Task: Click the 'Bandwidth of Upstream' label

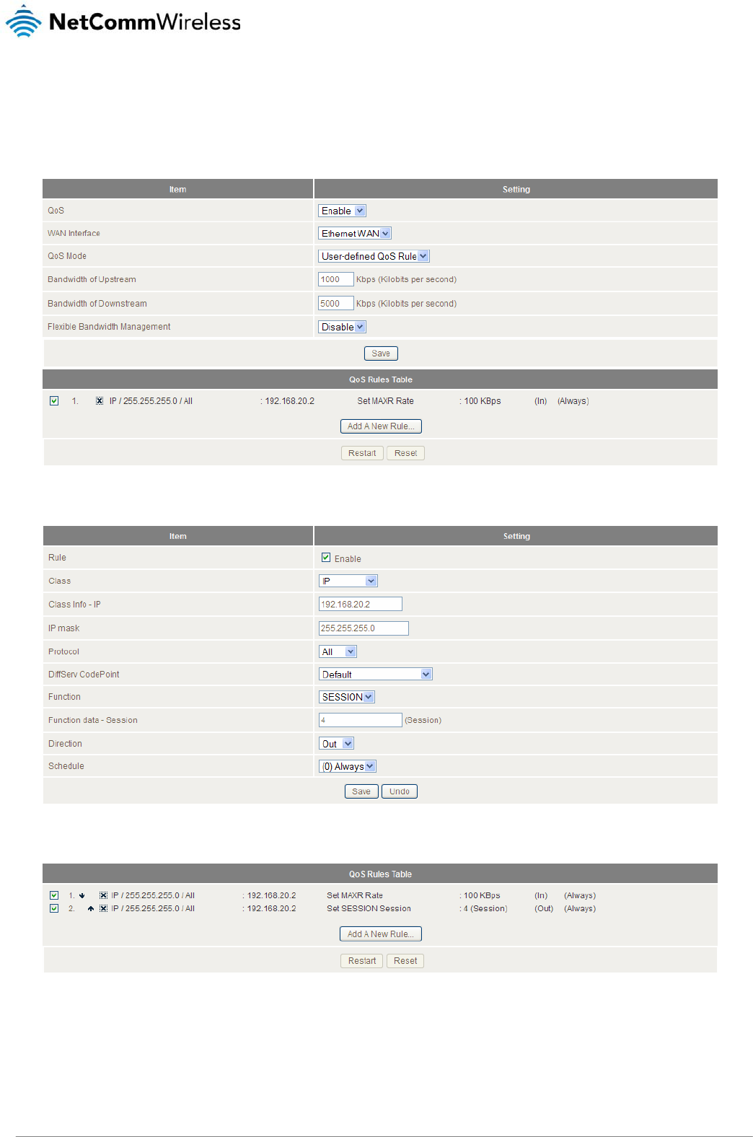Action: 92,279
